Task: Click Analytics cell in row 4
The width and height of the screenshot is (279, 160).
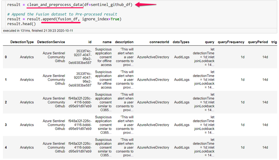Action: click(27, 147)
